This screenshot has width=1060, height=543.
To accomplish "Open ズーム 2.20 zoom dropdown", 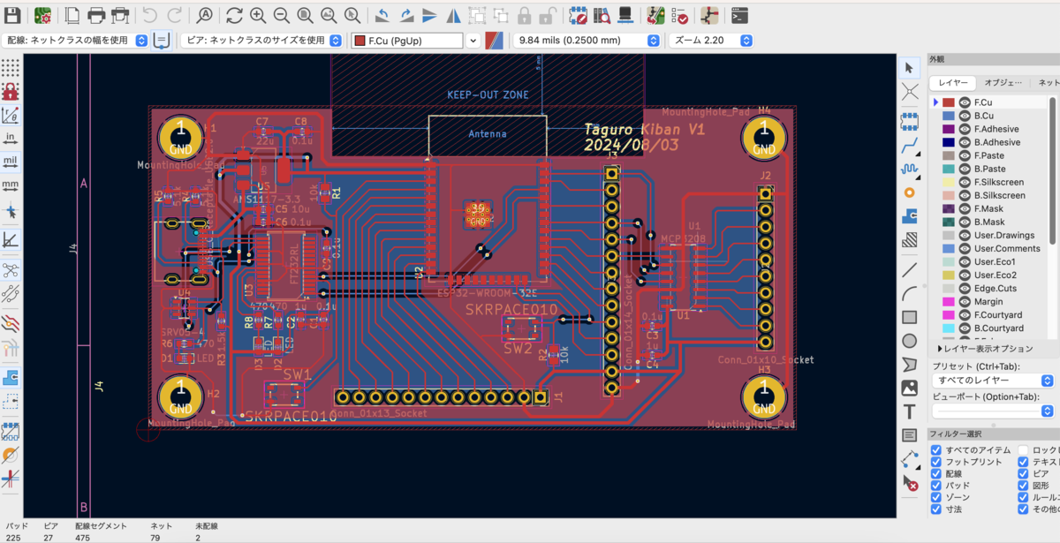I will coord(711,41).
